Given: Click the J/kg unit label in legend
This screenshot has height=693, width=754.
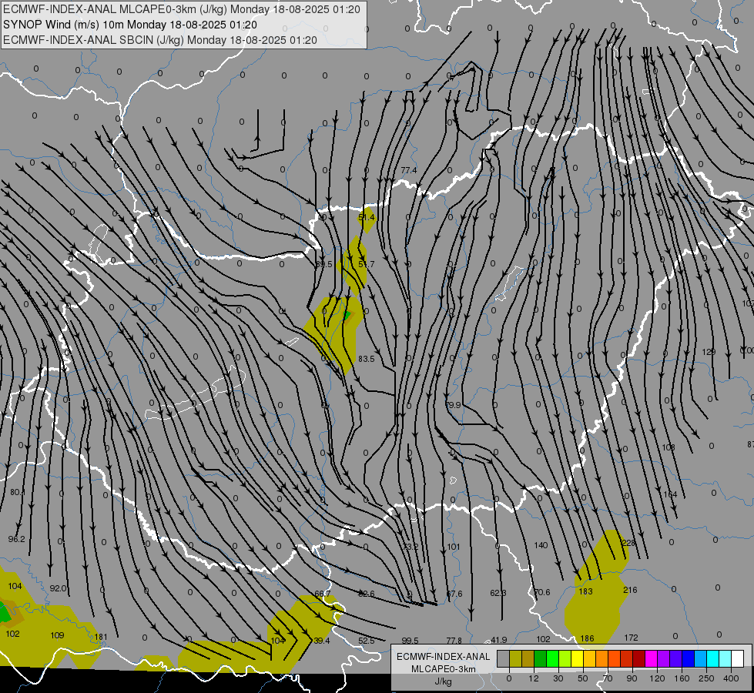Looking at the screenshot, I should [443, 681].
